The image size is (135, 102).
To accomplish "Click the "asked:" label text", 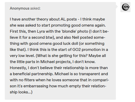I will pos(35,8).
